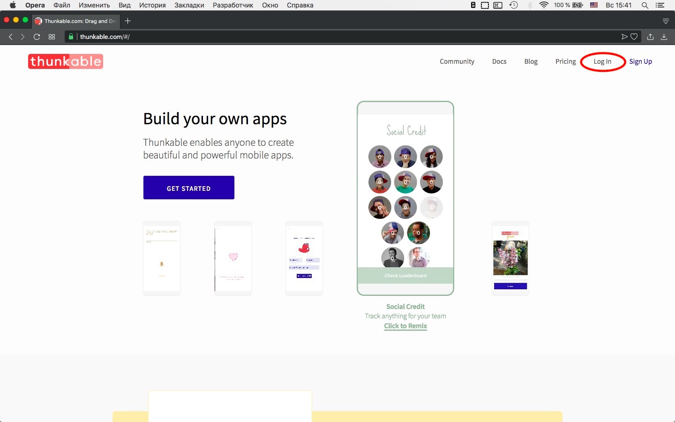The width and height of the screenshot is (675, 422).
Task: Click the battery status icon
Action: click(577, 5)
